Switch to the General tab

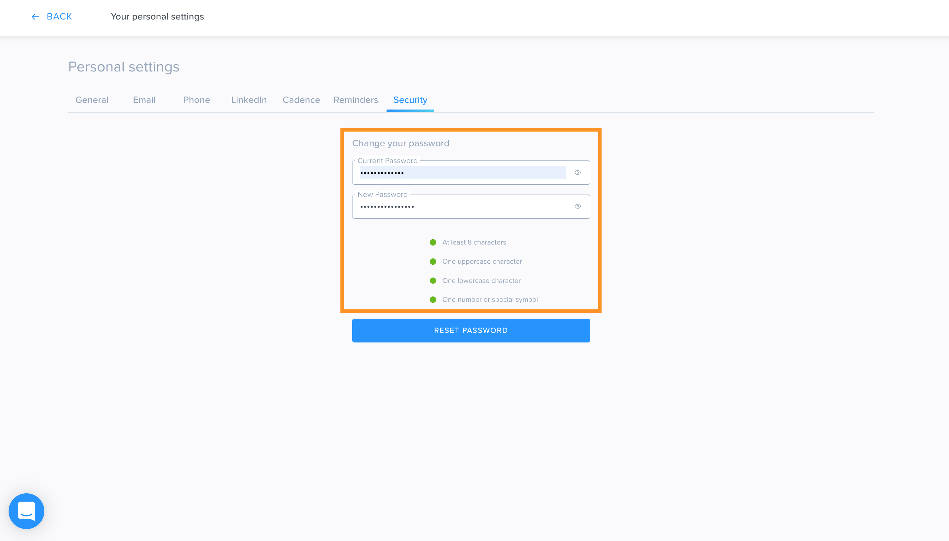tap(92, 100)
